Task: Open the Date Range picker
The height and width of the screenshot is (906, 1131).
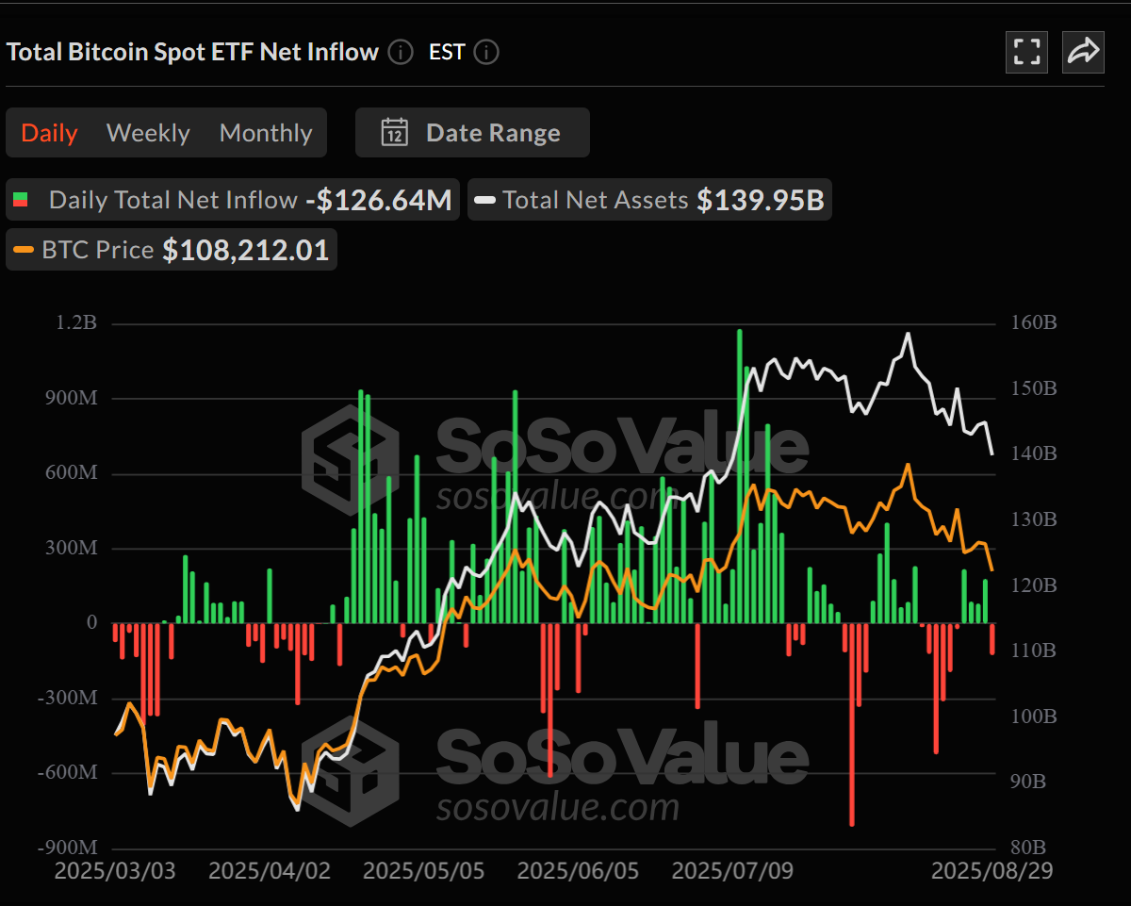Action: point(471,132)
